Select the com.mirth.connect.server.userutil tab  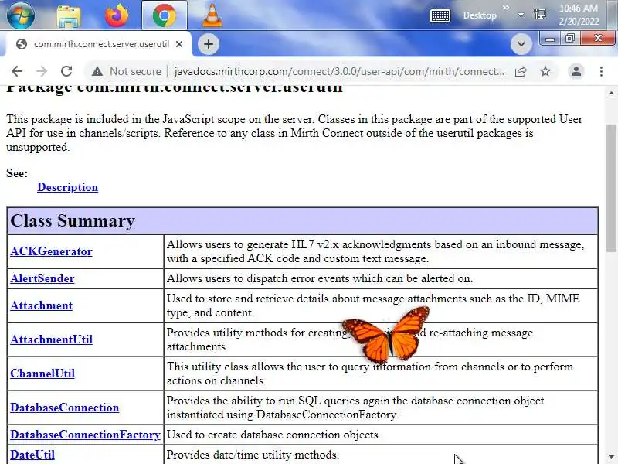pyautogui.click(x=100, y=44)
